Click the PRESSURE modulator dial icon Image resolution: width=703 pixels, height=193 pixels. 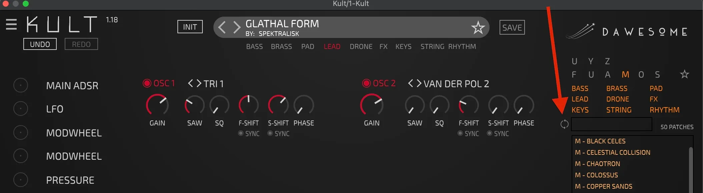tap(21, 180)
